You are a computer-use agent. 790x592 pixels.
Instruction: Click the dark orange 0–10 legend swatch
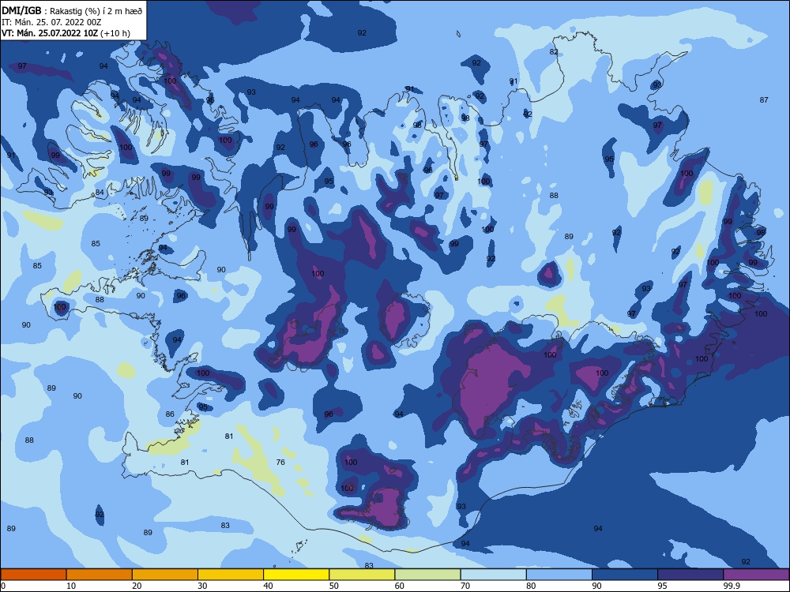[33, 575]
